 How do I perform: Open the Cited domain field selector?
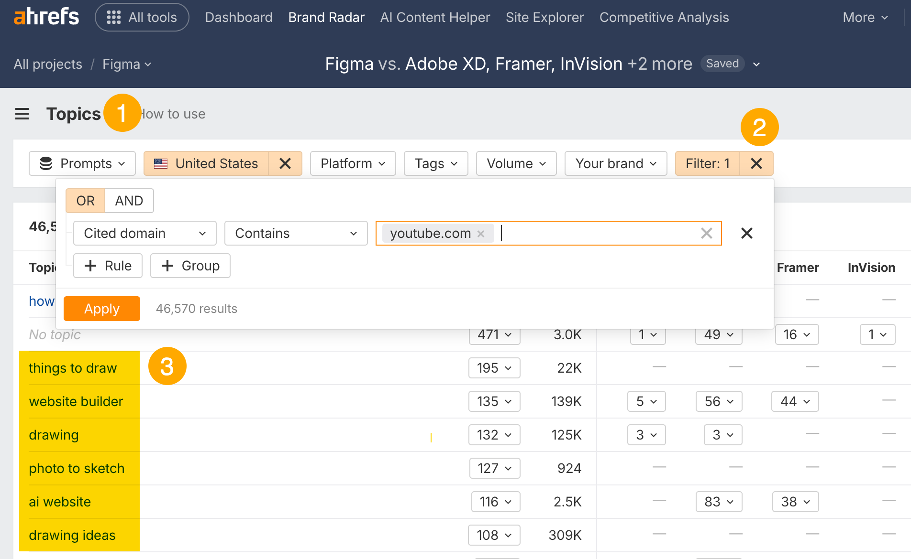(x=145, y=233)
